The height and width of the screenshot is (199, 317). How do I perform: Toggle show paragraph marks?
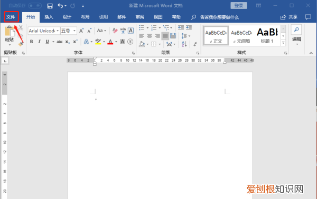point(195,44)
